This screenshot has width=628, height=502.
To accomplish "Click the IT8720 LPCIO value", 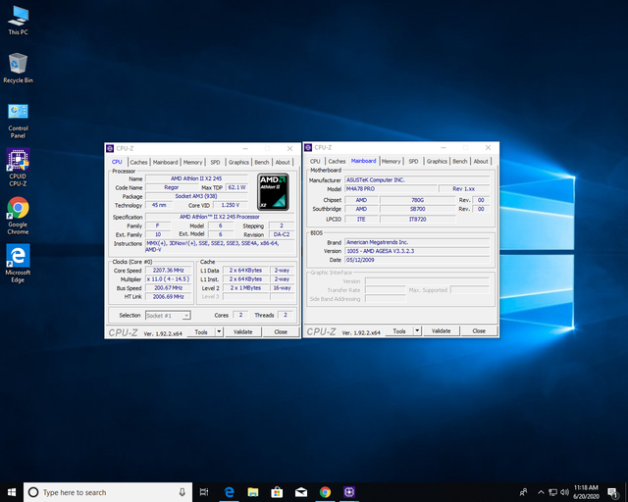I will pyautogui.click(x=417, y=220).
